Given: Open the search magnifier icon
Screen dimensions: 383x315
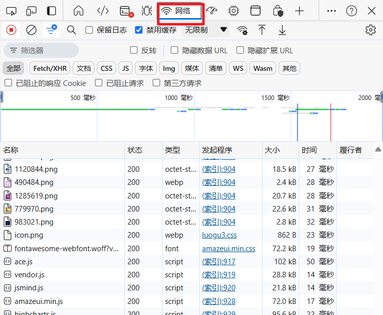Looking at the screenshot, I should point(71,30).
